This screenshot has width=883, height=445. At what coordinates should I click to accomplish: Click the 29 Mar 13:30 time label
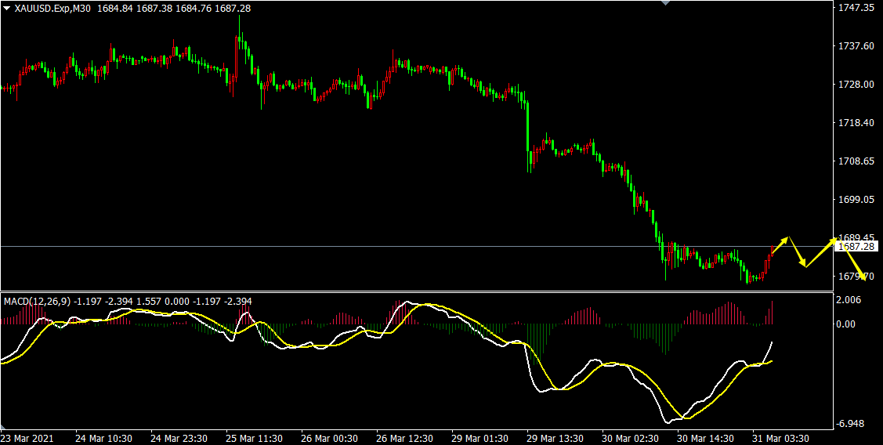tap(555, 438)
